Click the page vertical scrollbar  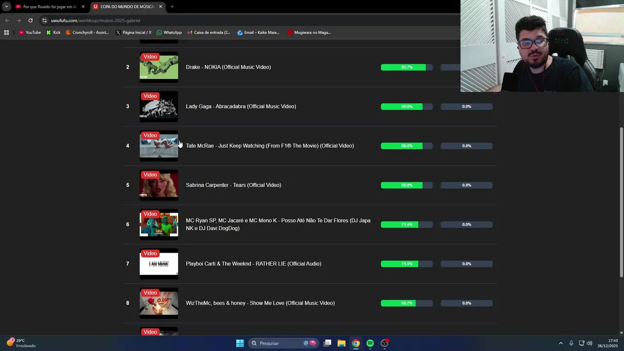[x=621, y=202]
